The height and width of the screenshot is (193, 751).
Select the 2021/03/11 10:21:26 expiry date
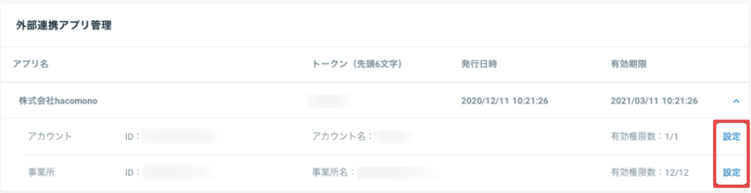pyautogui.click(x=654, y=101)
